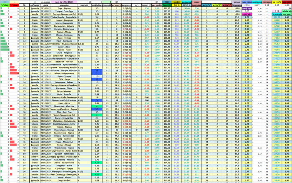Select the "к-сть "+"" header cell
The height and width of the screenshot is (183, 292).
(207, 5)
